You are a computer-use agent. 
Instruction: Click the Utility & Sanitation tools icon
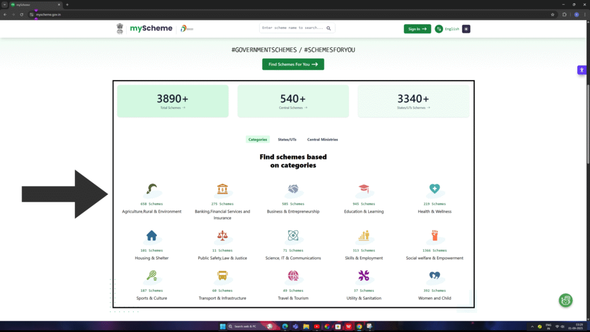pos(364,276)
